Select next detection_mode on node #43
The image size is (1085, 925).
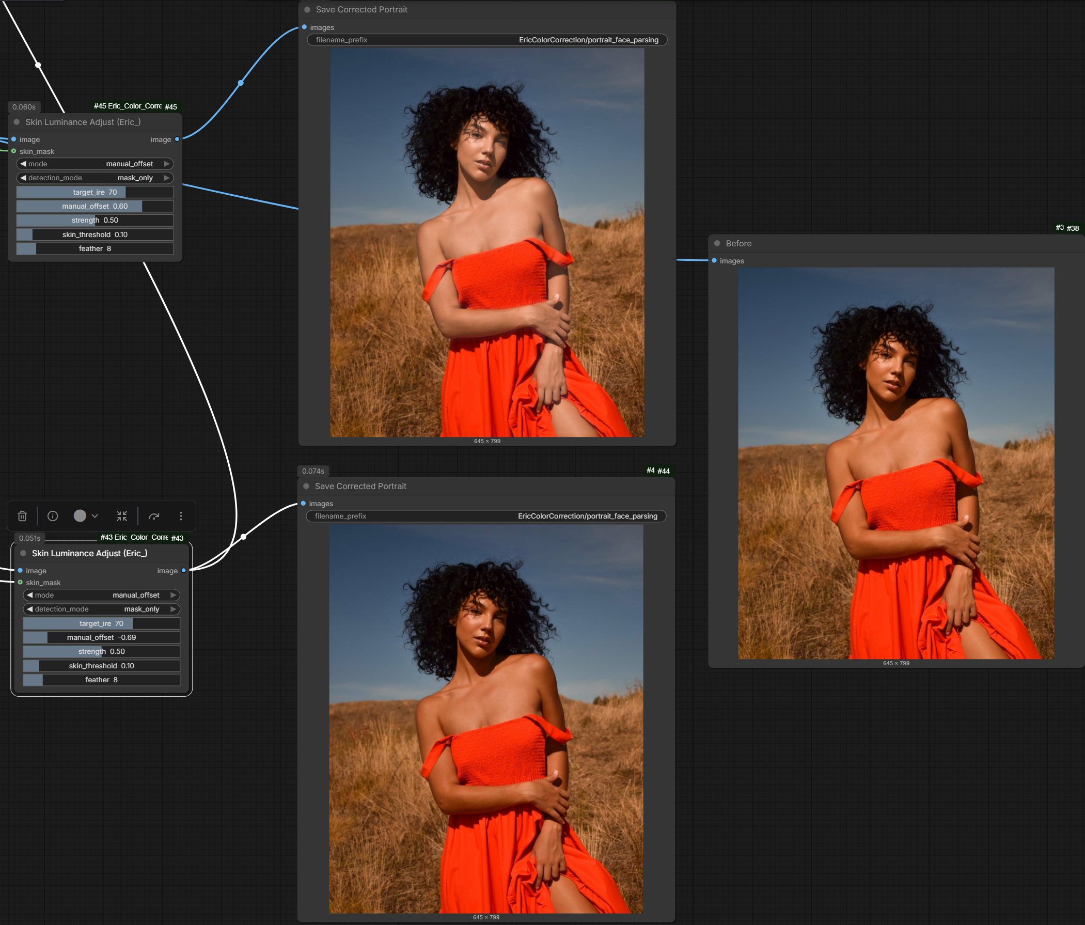(174, 609)
